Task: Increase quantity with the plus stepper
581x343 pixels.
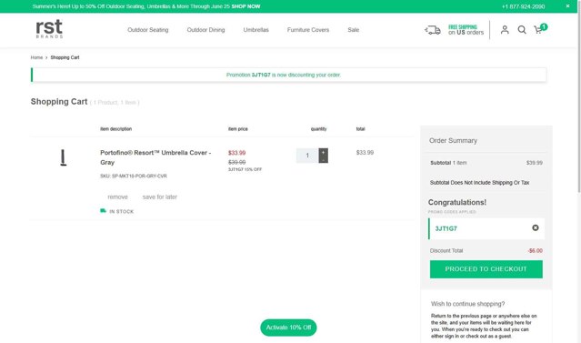Action: (x=323, y=152)
